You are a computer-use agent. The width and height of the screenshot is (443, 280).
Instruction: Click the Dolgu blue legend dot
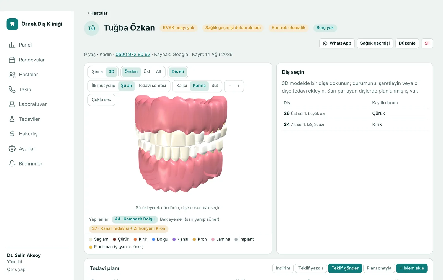[153, 240]
